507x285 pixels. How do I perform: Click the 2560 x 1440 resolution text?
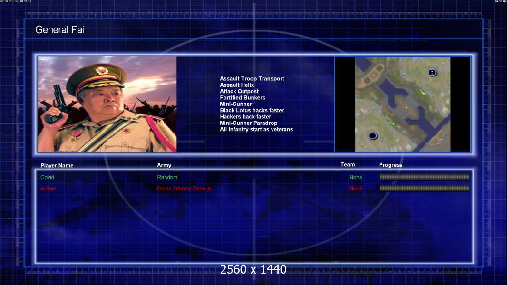[x=253, y=269]
